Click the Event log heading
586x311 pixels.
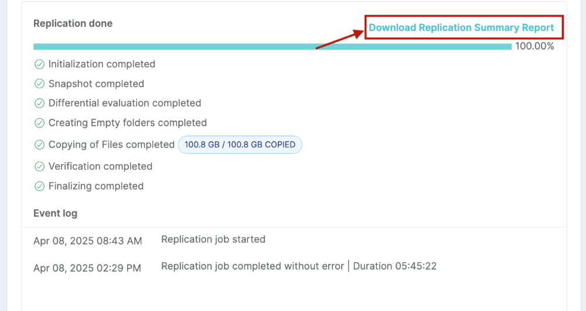coord(55,213)
